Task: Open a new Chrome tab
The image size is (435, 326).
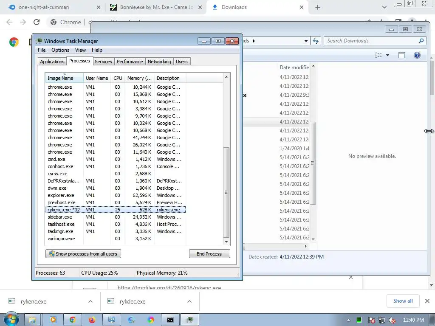Action: coord(318,7)
